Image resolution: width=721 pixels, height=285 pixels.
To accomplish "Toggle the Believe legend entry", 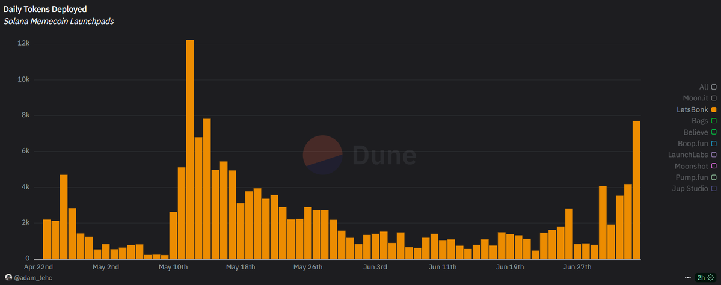I will tap(700, 132).
